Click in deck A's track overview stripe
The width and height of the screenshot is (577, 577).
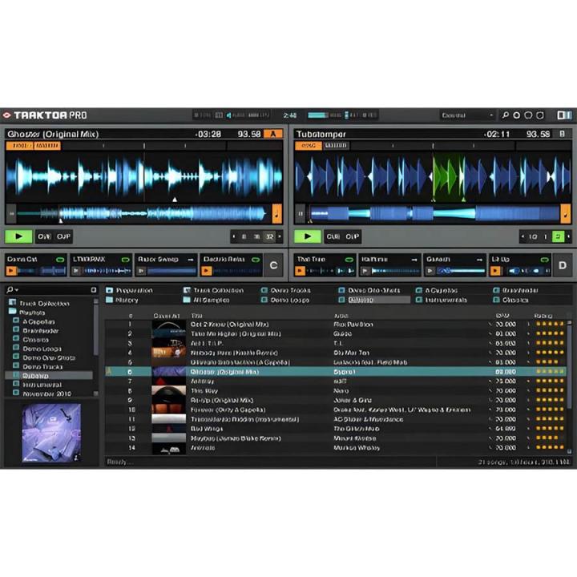(144, 214)
